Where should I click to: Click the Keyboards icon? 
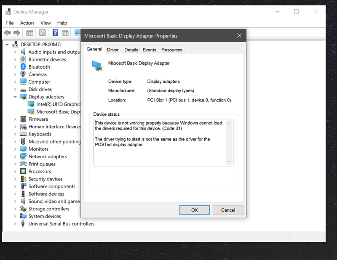23,134
